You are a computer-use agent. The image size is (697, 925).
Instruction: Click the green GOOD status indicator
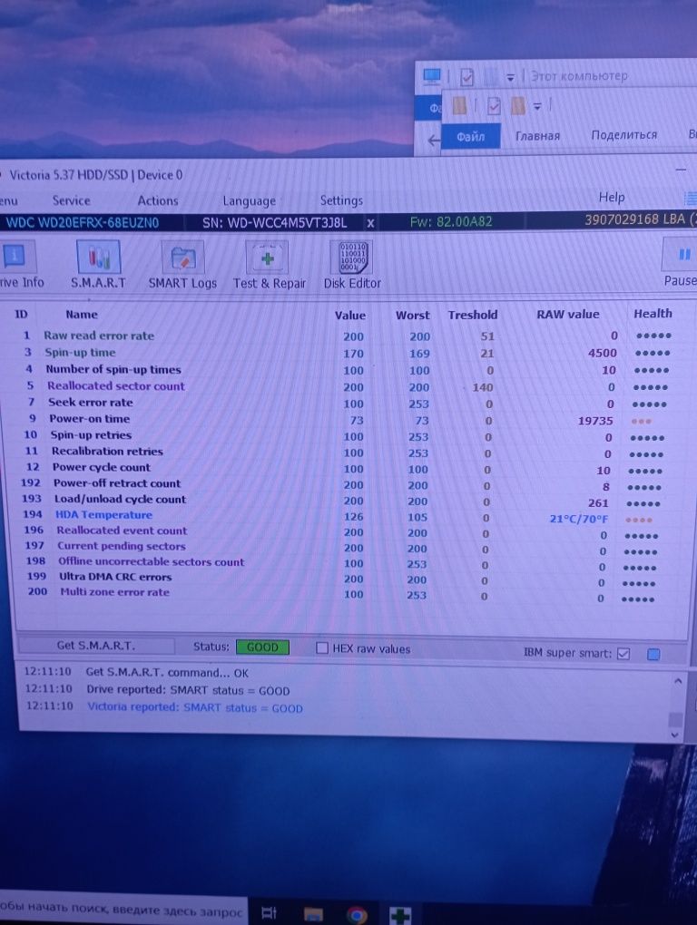[262, 647]
